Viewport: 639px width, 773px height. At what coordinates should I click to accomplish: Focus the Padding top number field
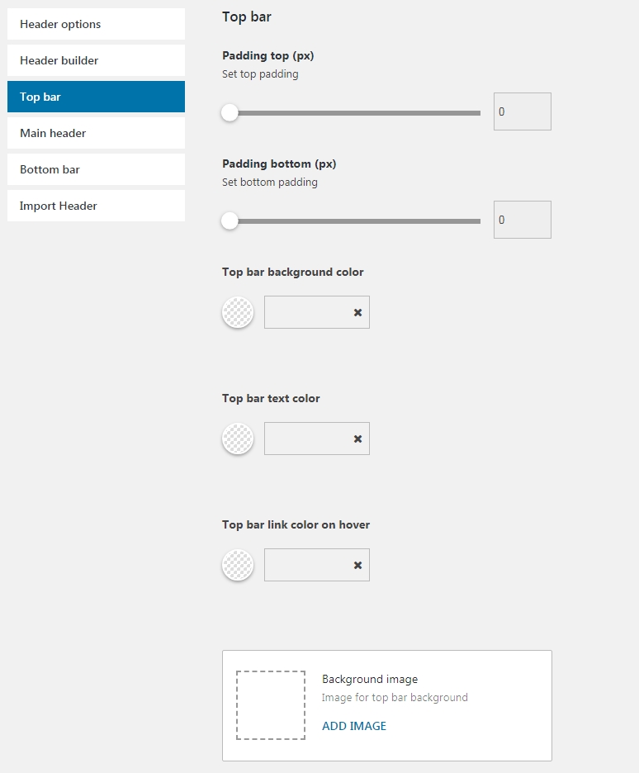[523, 111]
